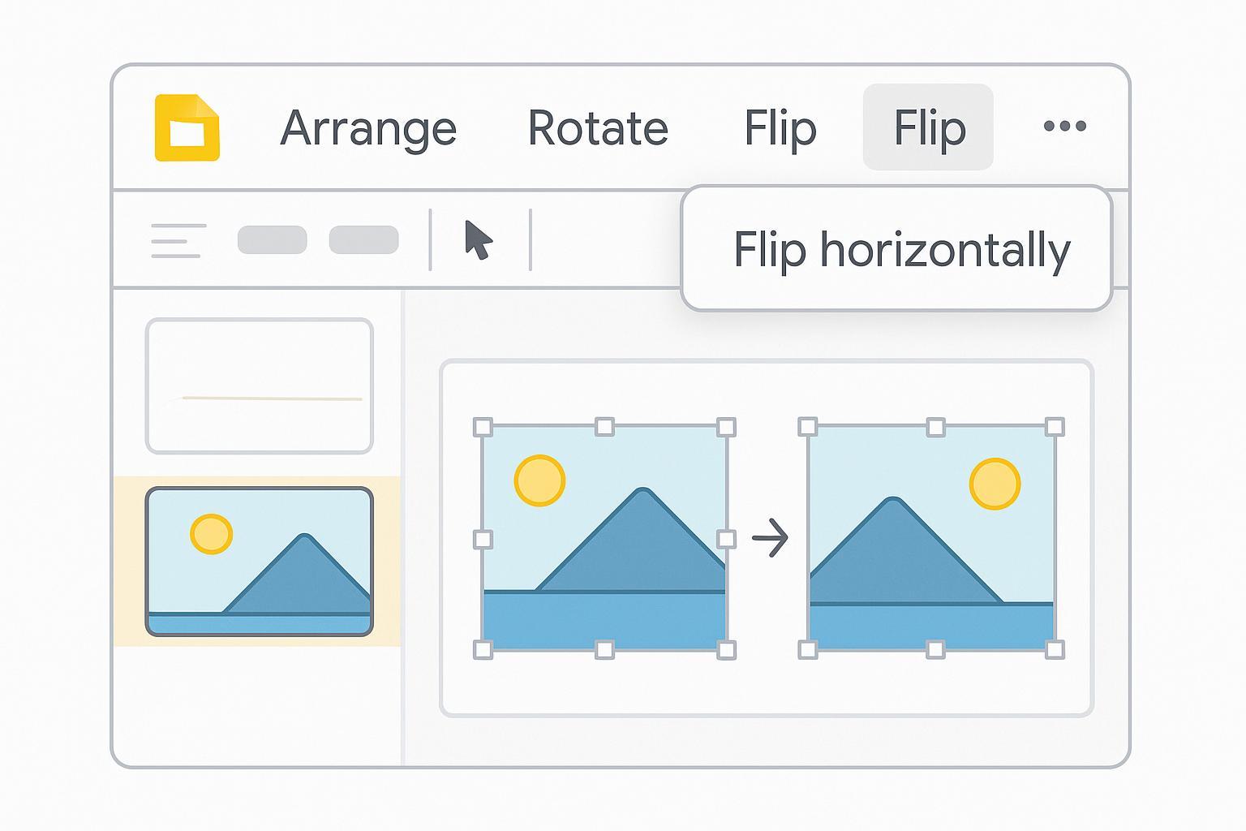Open the Arrange menu

pyautogui.click(x=368, y=128)
